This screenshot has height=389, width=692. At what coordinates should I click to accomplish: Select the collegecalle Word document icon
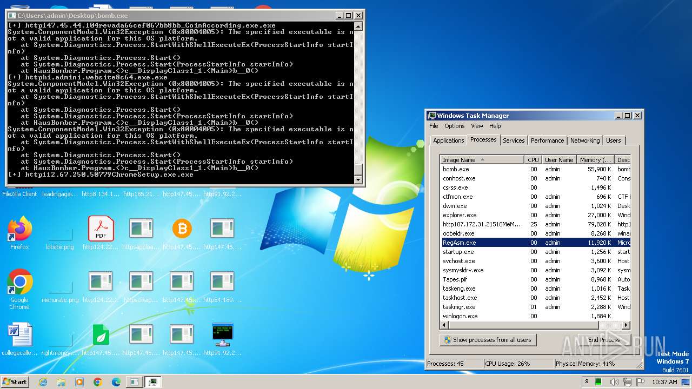coord(19,339)
